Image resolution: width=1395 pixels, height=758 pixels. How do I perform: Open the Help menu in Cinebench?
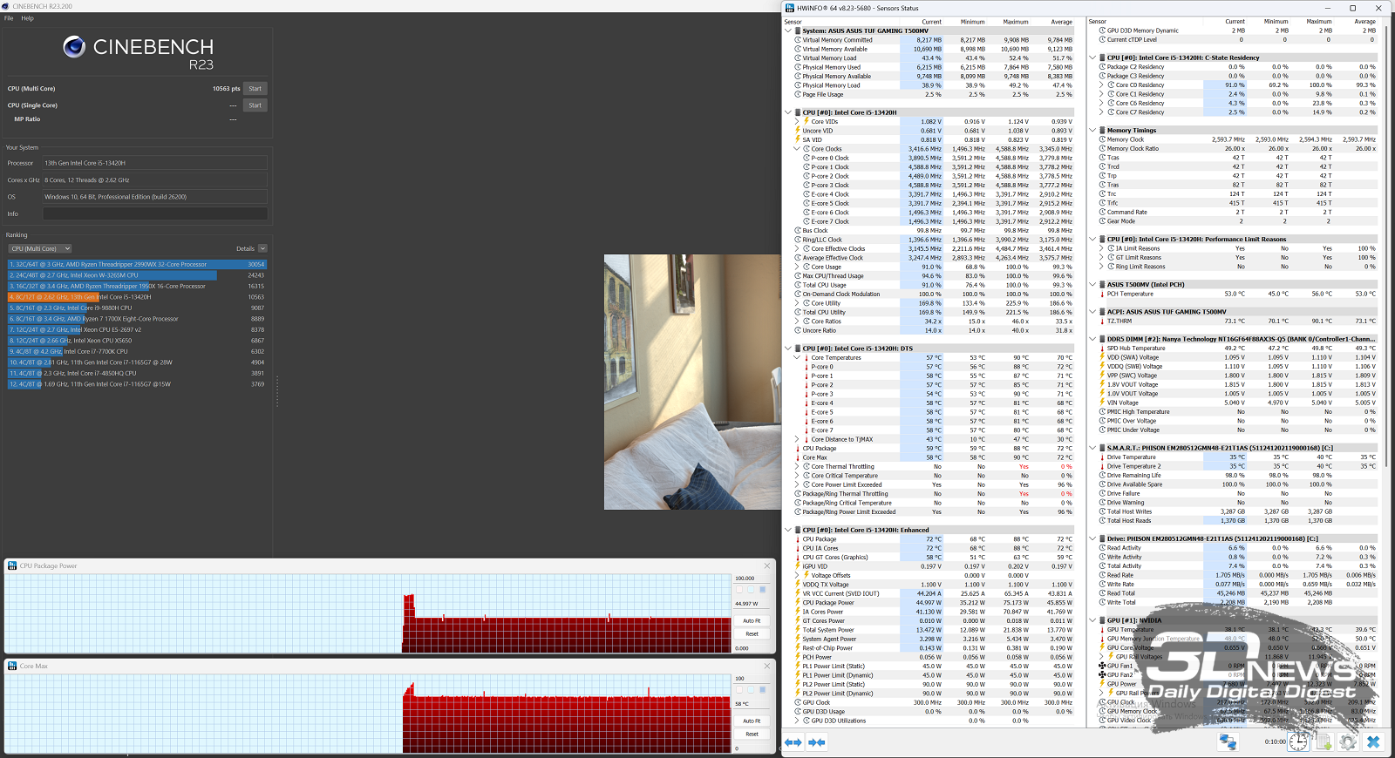click(27, 18)
